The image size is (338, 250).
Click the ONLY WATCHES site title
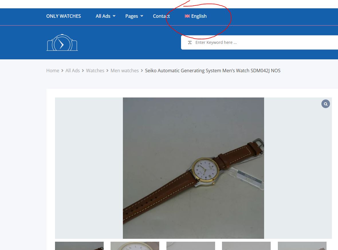tap(63, 16)
